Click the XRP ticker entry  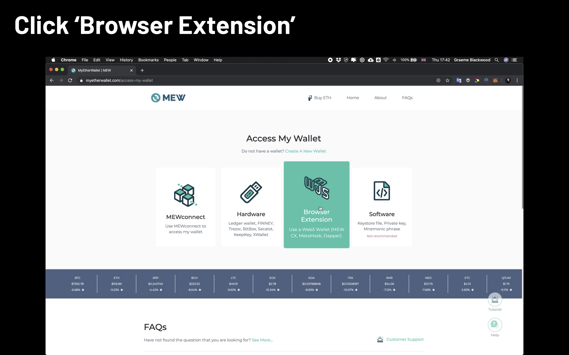click(155, 284)
